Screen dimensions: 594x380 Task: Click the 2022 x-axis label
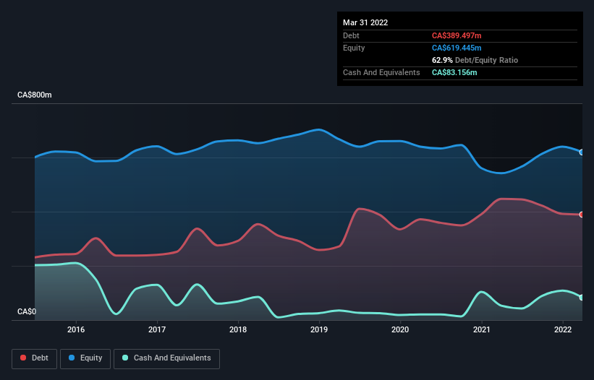pos(563,329)
